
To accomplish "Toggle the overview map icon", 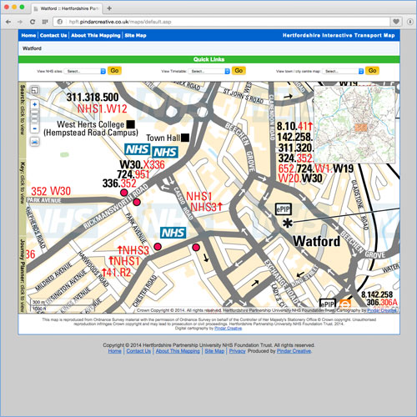I will click(34, 90).
